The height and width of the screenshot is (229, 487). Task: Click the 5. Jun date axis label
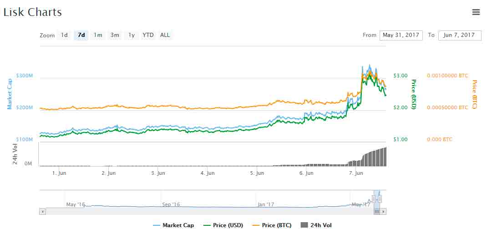click(257, 173)
